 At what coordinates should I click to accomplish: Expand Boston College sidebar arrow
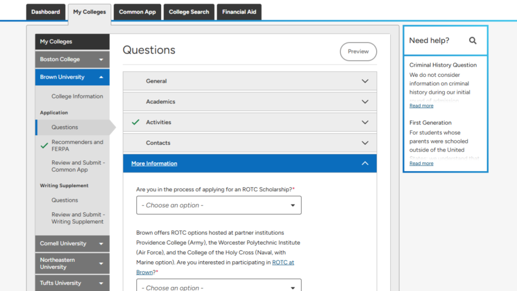pyautogui.click(x=101, y=60)
